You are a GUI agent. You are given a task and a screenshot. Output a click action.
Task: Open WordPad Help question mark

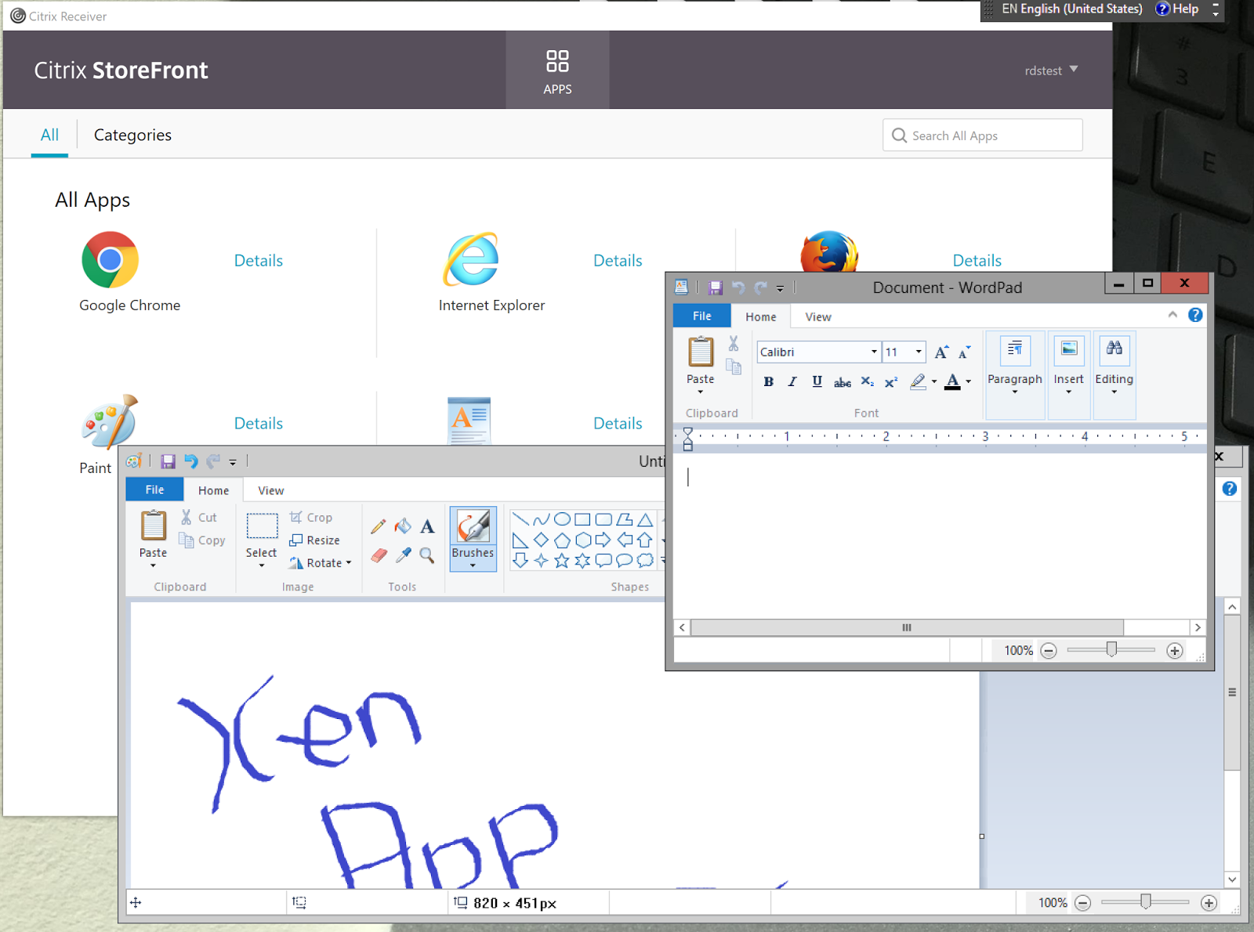pyautogui.click(x=1195, y=315)
